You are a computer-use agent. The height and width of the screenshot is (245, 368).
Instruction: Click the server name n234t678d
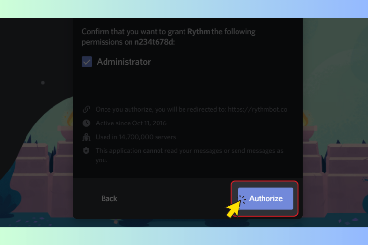click(x=154, y=42)
